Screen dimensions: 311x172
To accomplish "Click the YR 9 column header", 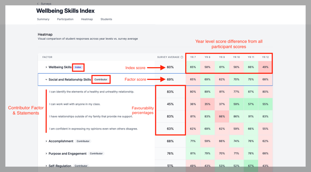I will tap(222, 57).
